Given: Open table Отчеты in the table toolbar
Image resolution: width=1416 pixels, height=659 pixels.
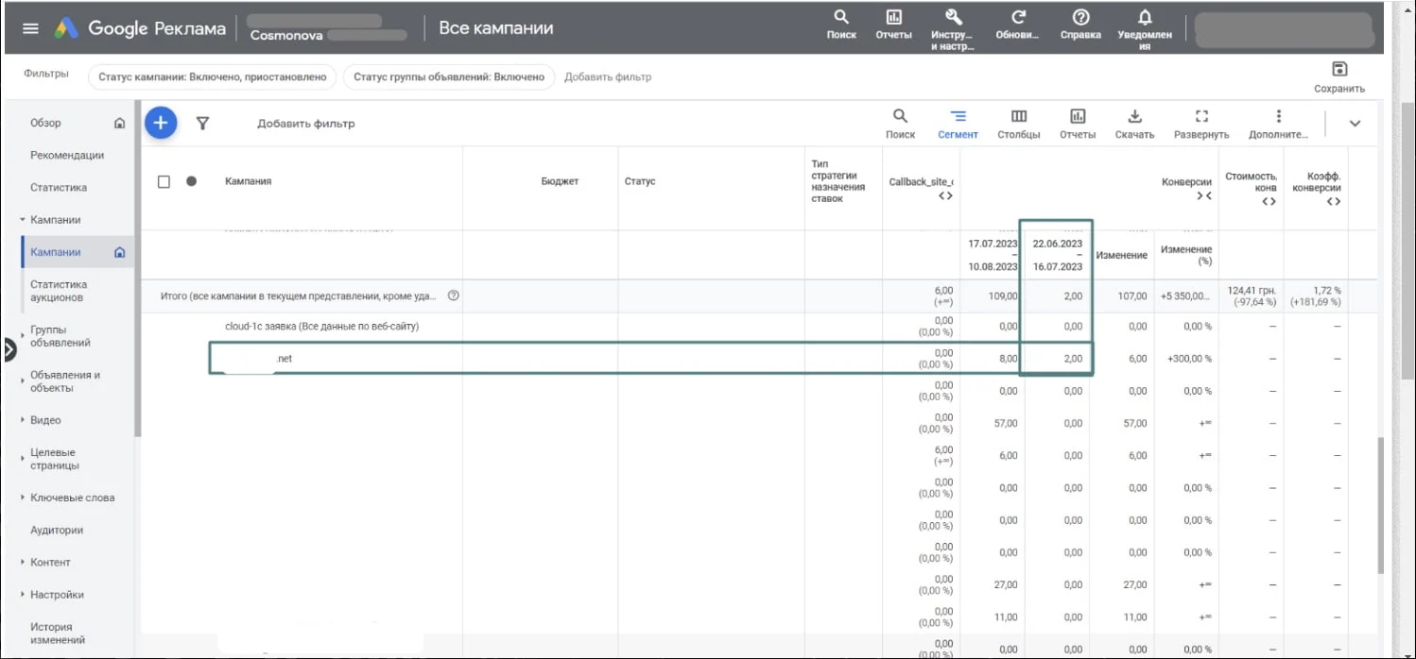Looking at the screenshot, I should tap(1078, 124).
